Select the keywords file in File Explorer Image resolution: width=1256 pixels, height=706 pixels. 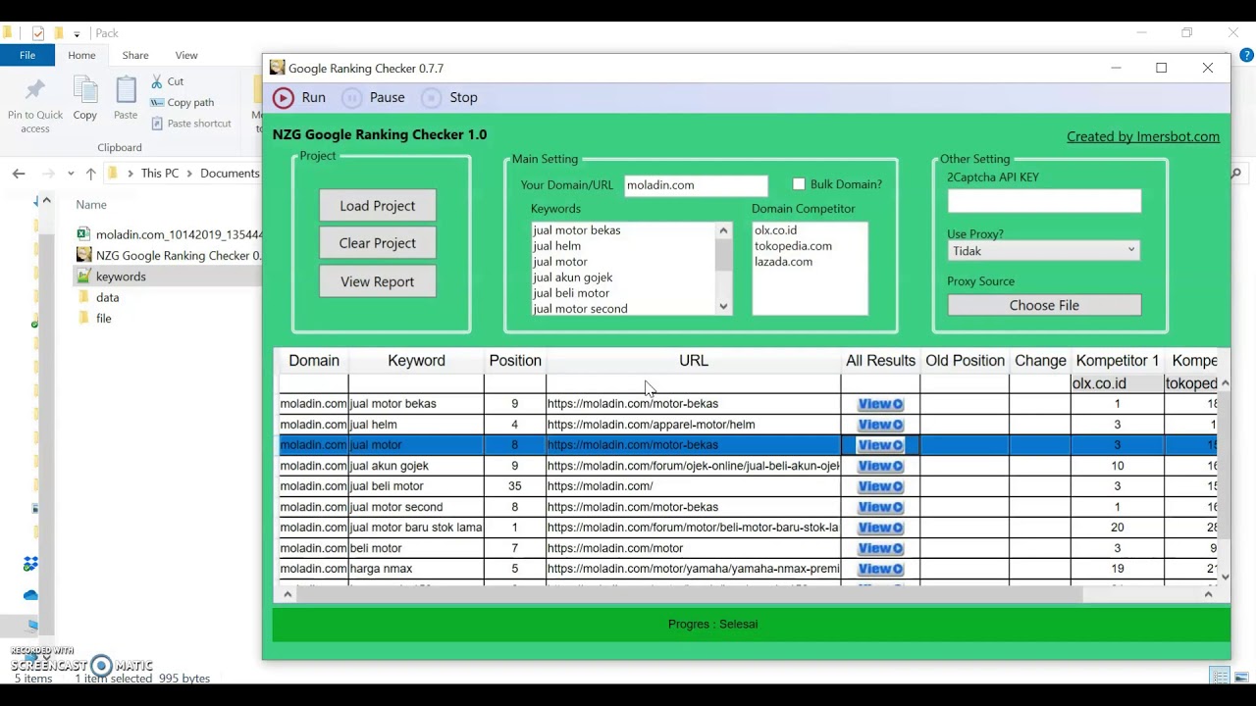[120, 277]
